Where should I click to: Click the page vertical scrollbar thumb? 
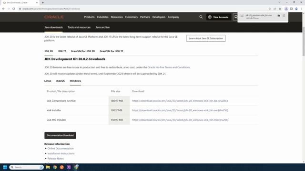click(304, 41)
